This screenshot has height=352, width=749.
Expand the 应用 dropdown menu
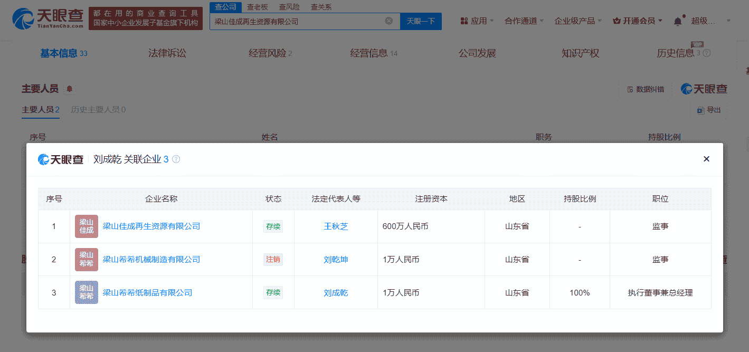(477, 21)
